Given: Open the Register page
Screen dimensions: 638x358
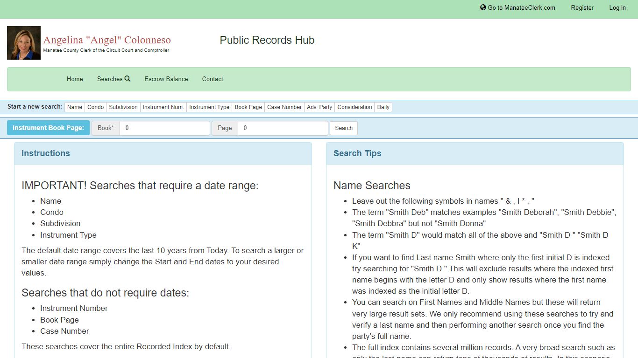Looking at the screenshot, I should tap(582, 7).
